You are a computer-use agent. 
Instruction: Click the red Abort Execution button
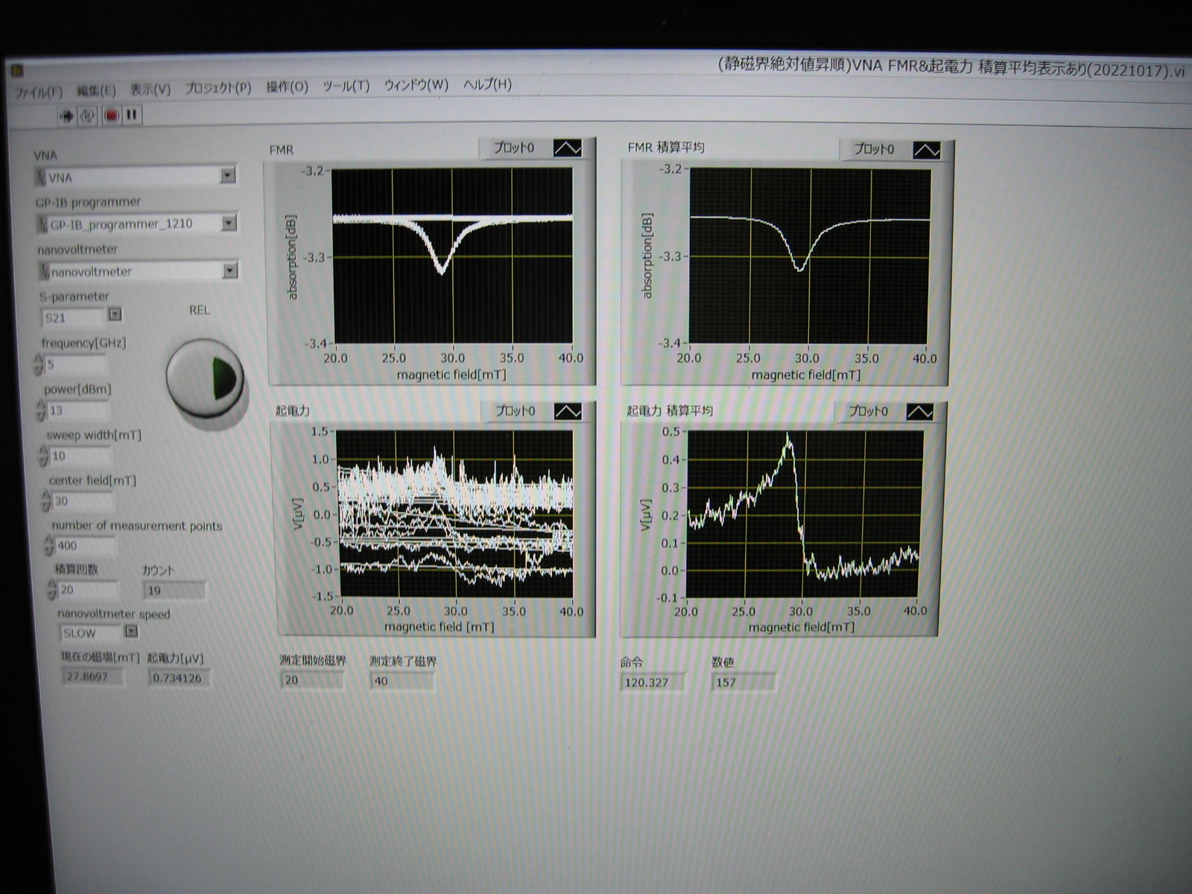[x=111, y=115]
